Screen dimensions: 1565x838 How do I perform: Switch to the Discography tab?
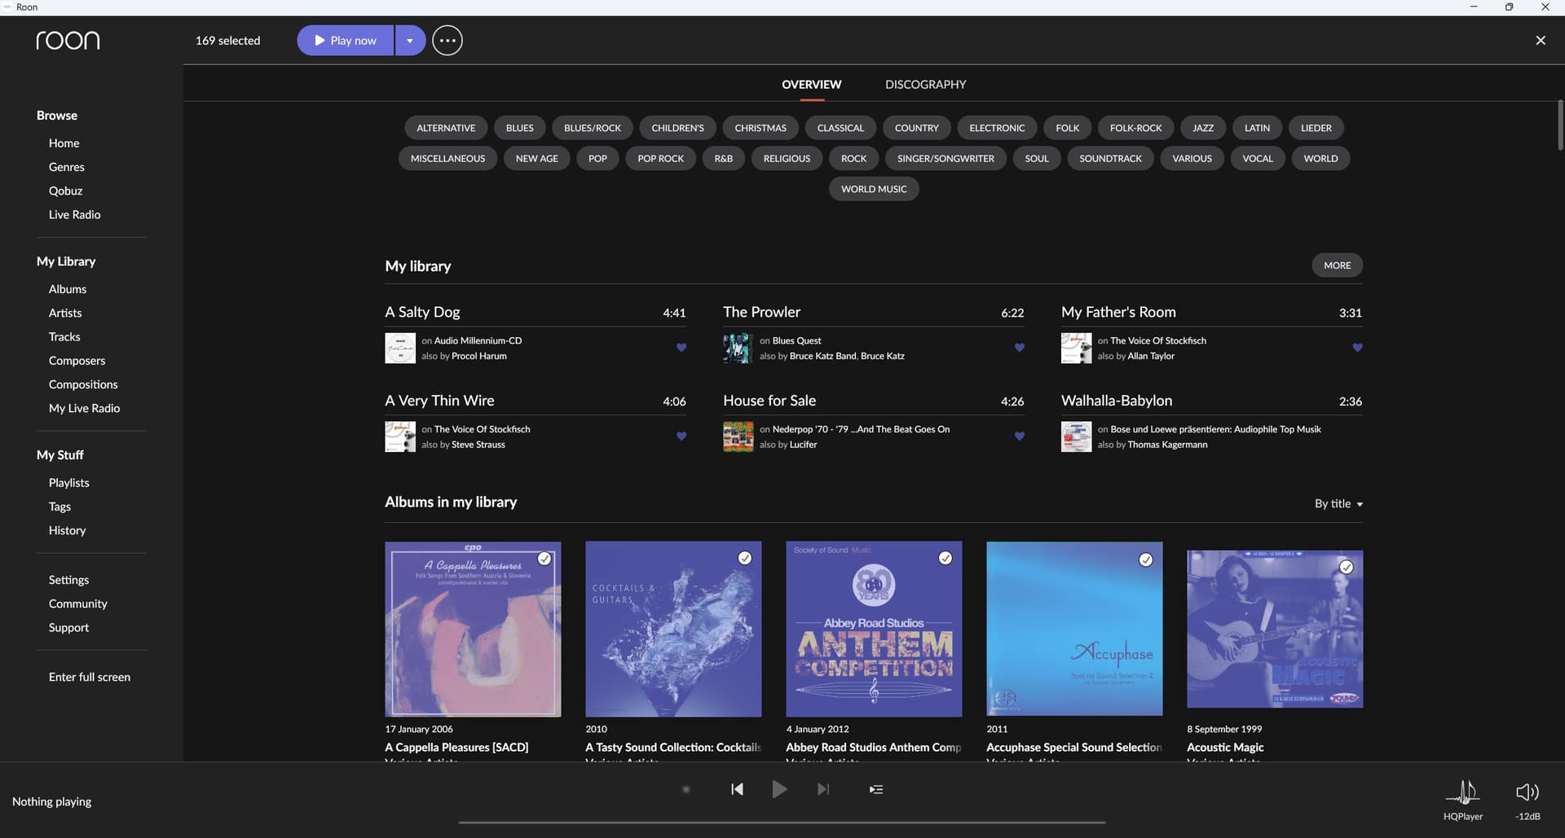[925, 85]
